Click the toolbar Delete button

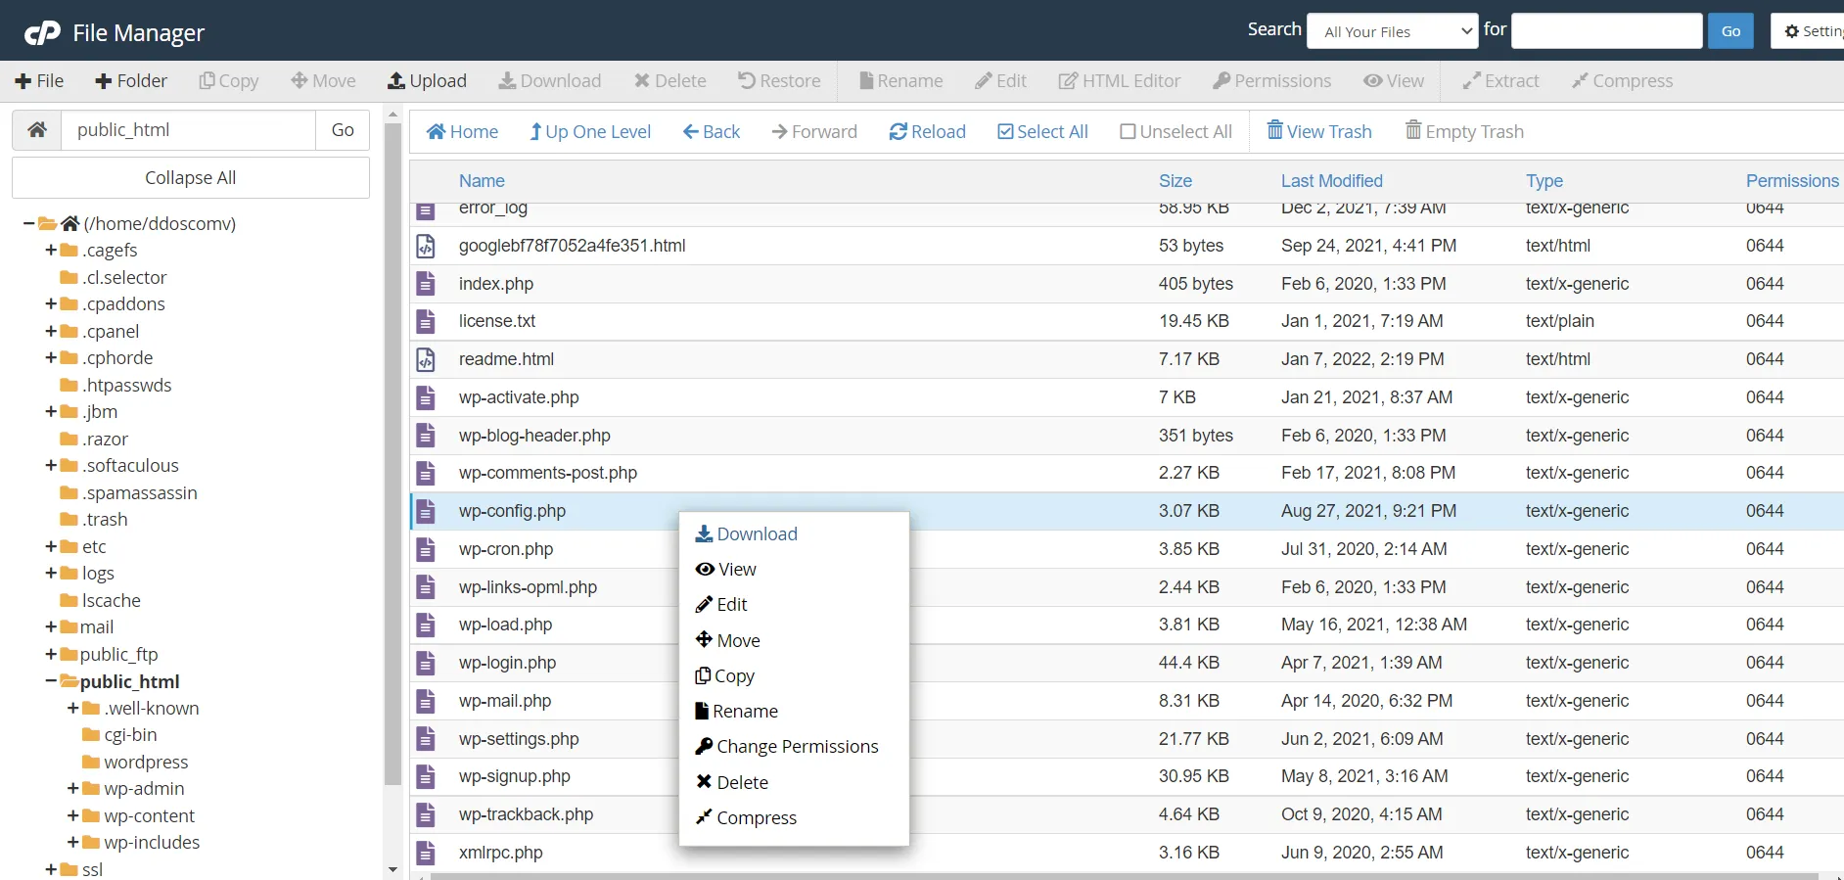coord(670,80)
